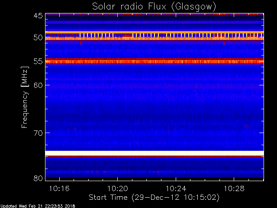
Task: Click the 60 frequency axis value
Action: (x=38, y=85)
